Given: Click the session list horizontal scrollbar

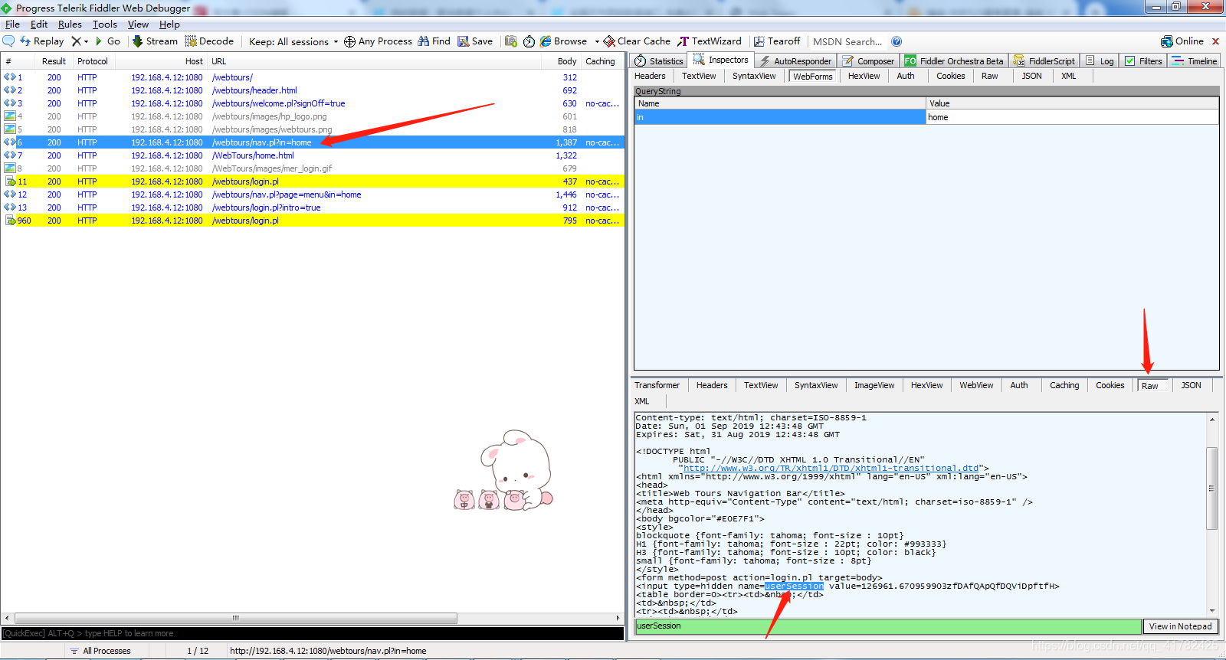Looking at the screenshot, I should pyautogui.click(x=236, y=618).
